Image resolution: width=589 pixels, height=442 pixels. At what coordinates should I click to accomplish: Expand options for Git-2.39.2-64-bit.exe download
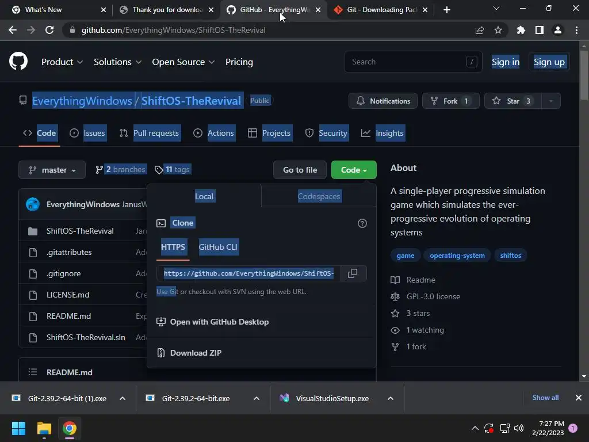tap(257, 398)
